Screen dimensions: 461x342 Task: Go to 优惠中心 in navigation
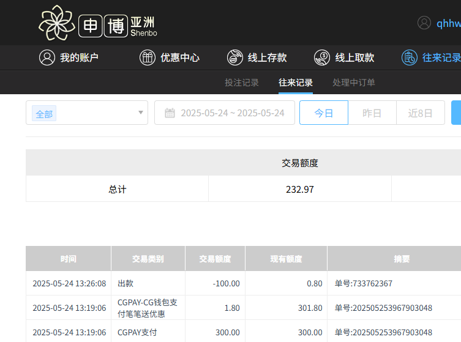click(180, 58)
